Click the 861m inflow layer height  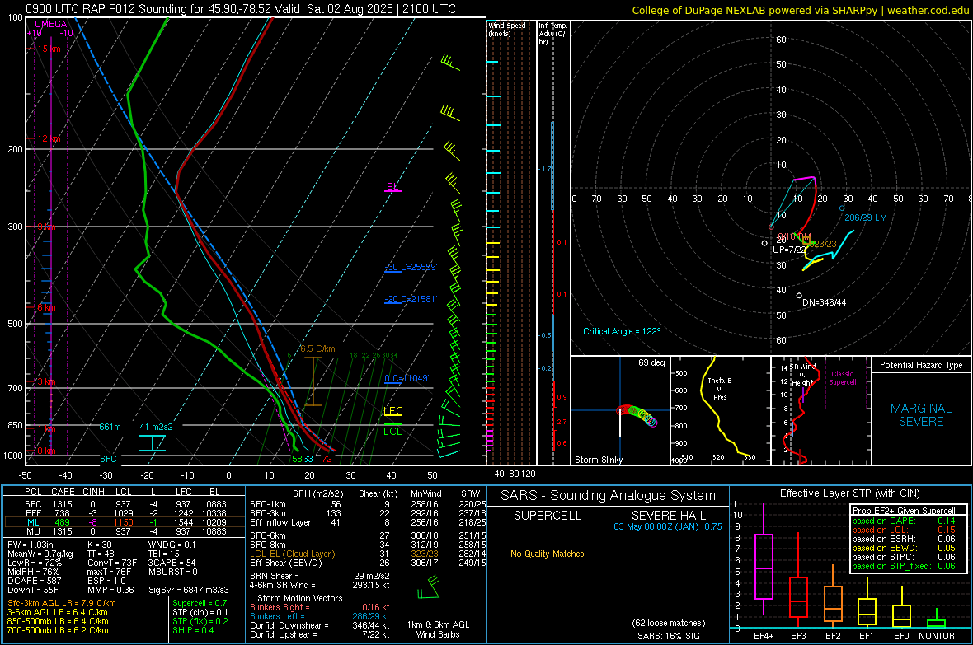(110, 427)
